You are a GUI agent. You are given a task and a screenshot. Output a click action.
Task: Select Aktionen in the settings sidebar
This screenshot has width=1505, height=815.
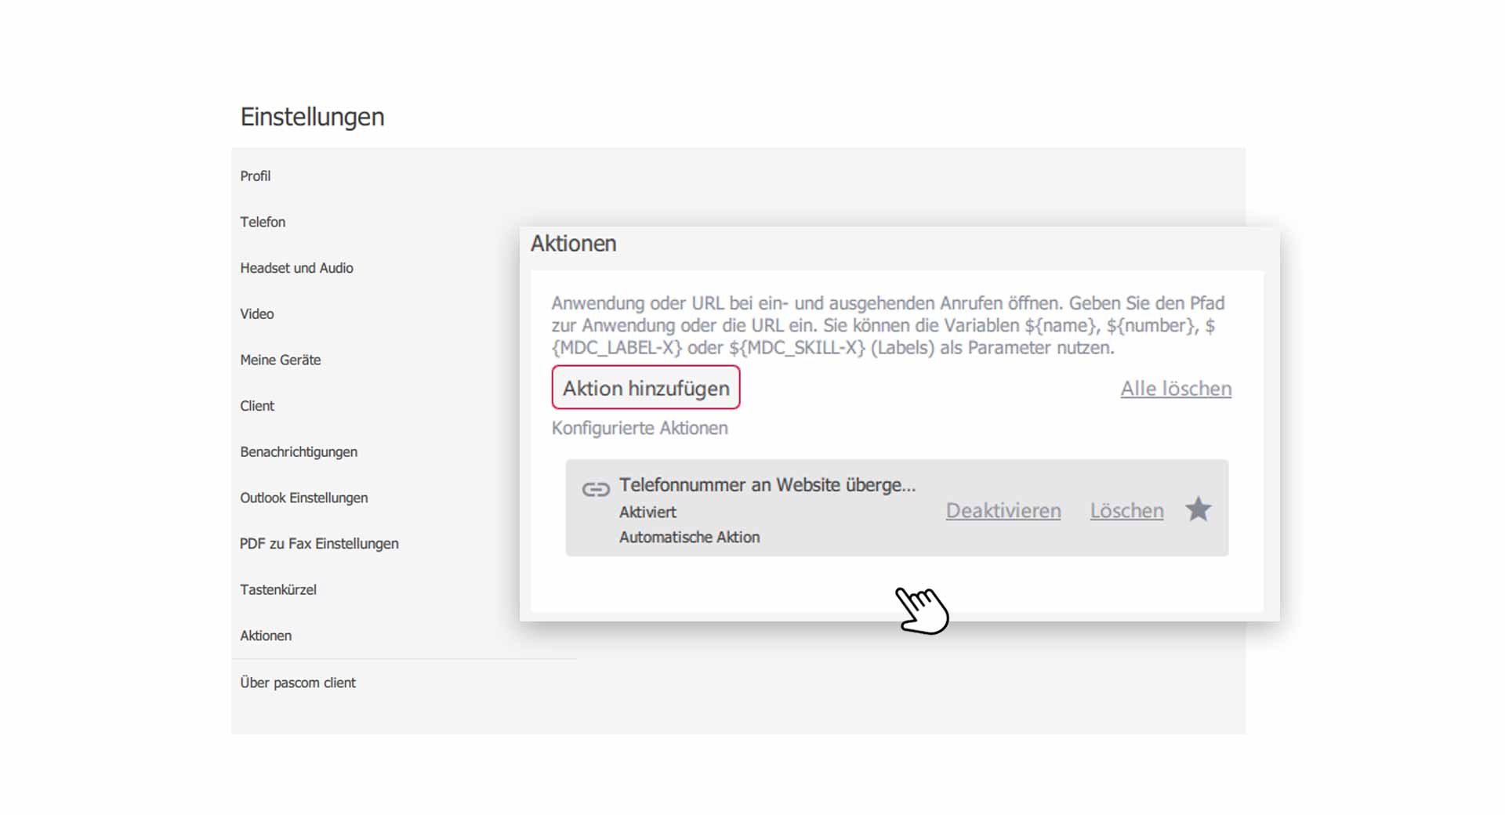point(266,636)
